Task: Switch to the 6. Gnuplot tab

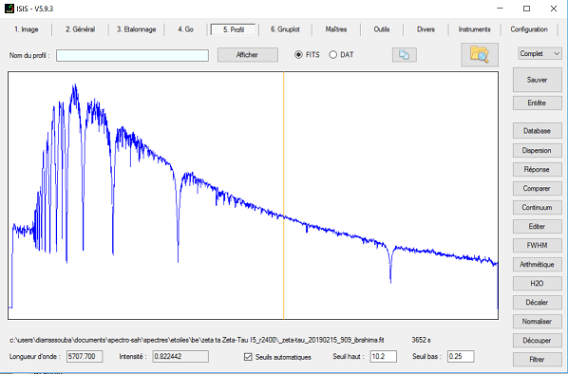Action: [285, 29]
